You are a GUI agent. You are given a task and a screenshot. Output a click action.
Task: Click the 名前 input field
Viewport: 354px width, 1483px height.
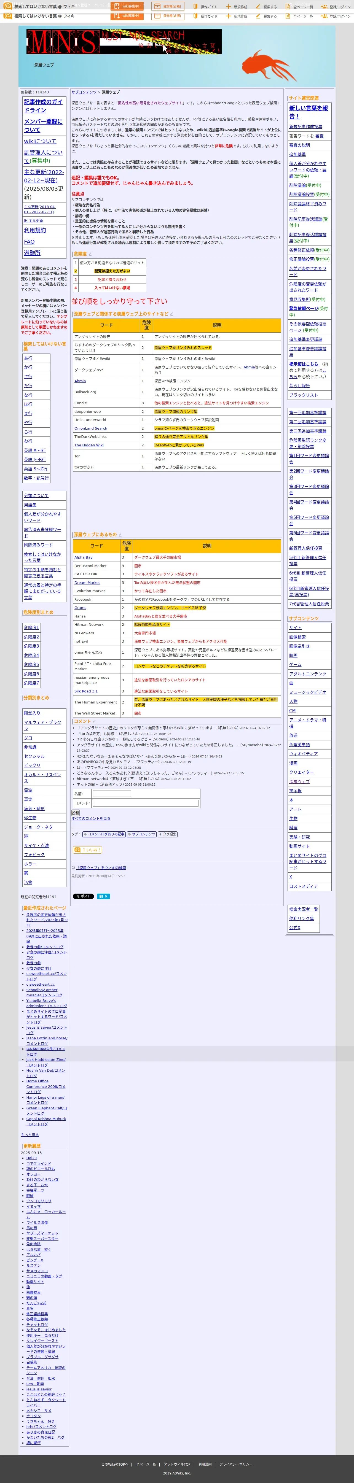coord(112,794)
